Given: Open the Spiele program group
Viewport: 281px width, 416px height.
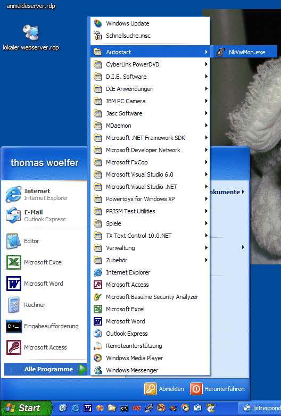Looking at the screenshot, I should tap(150, 223).
